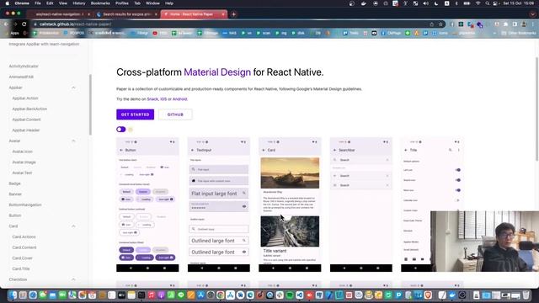Open AnimatedFAB in the sidebar
Image resolution: width=539 pixels, height=303 pixels.
tap(21, 77)
